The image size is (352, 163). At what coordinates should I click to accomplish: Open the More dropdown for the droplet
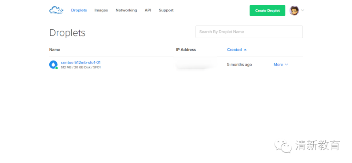tap(281, 64)
